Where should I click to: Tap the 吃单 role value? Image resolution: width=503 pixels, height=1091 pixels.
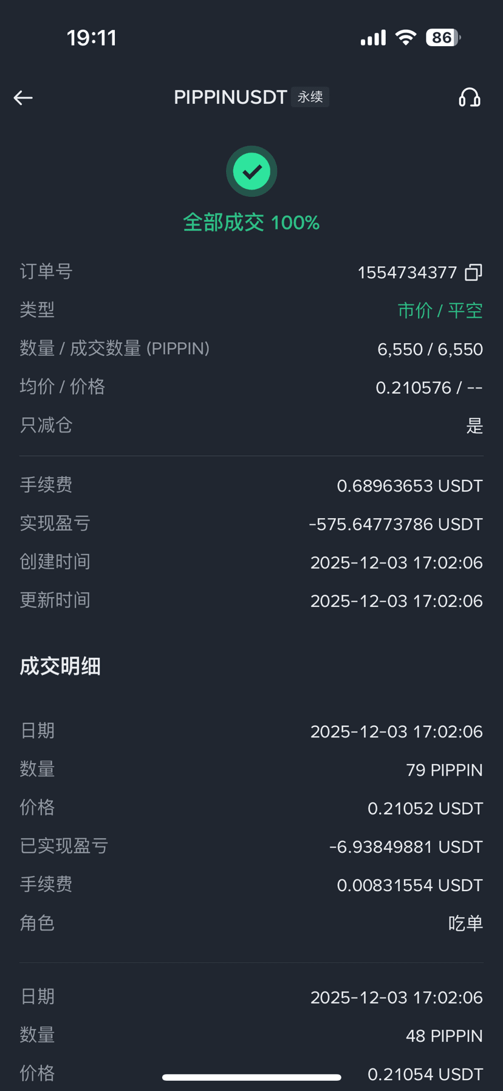click(466, 923)
